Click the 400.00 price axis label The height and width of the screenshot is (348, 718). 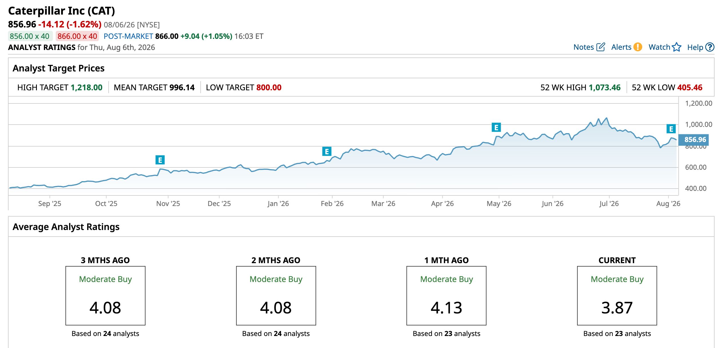point(696,189)
